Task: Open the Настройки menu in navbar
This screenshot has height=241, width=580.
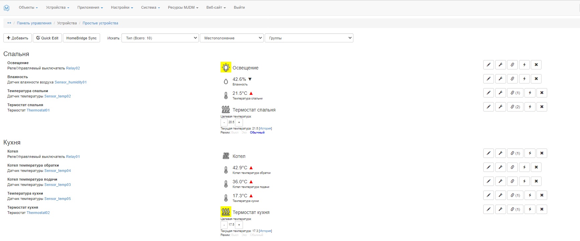Action: coord(122,7)
